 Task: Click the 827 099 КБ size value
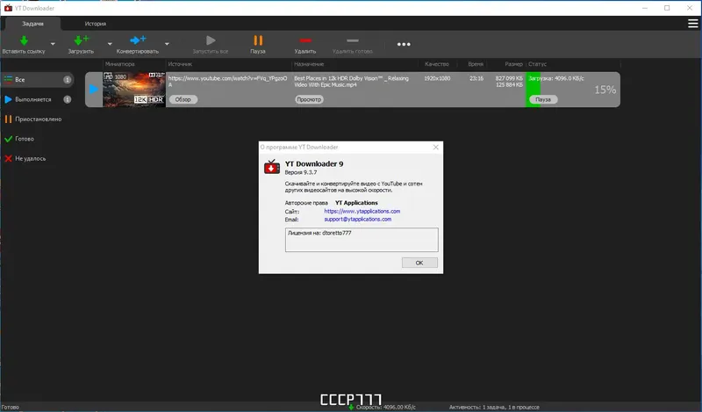(x=509, y=78)
